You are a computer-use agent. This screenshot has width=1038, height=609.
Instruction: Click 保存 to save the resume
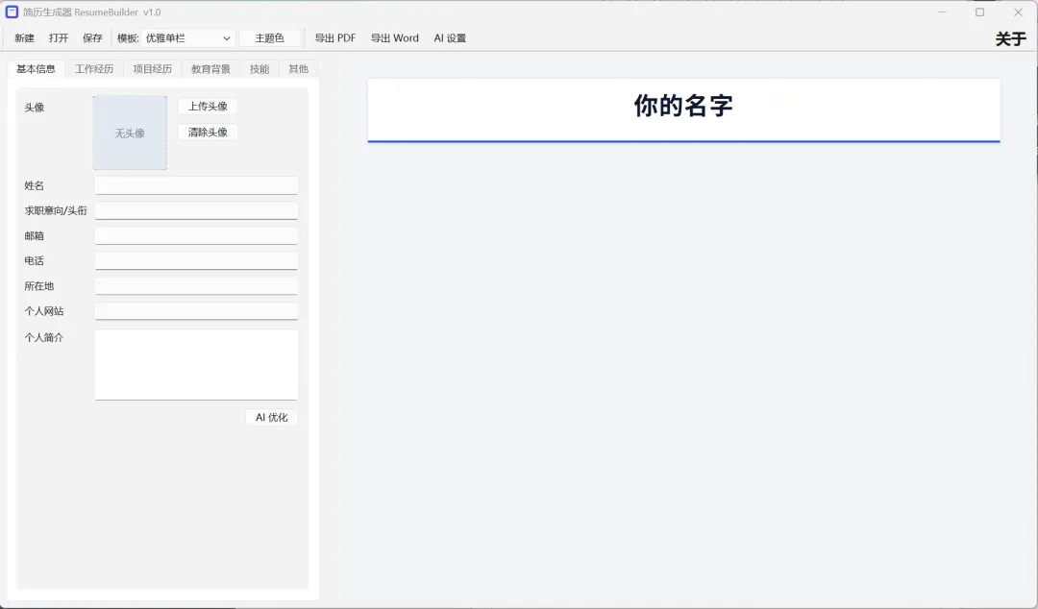(x=92, y=38)
